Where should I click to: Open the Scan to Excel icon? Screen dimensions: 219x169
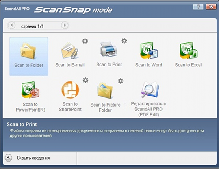(189, 51)
